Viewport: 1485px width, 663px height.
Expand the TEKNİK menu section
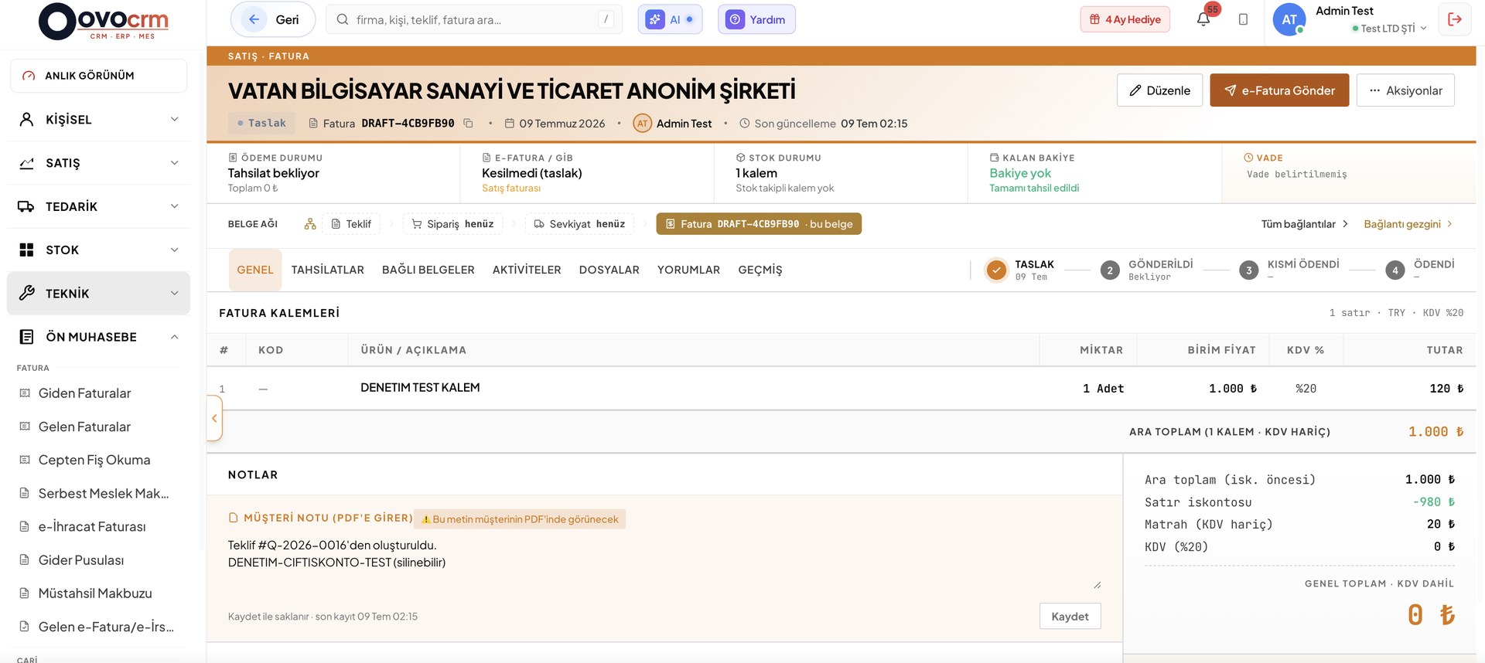98,293
